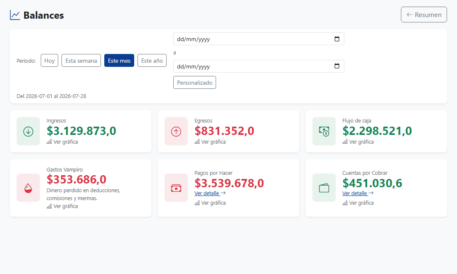Screen dimensions: 457x274
Task: Switch to Este año period
Action: click(152, 61)
